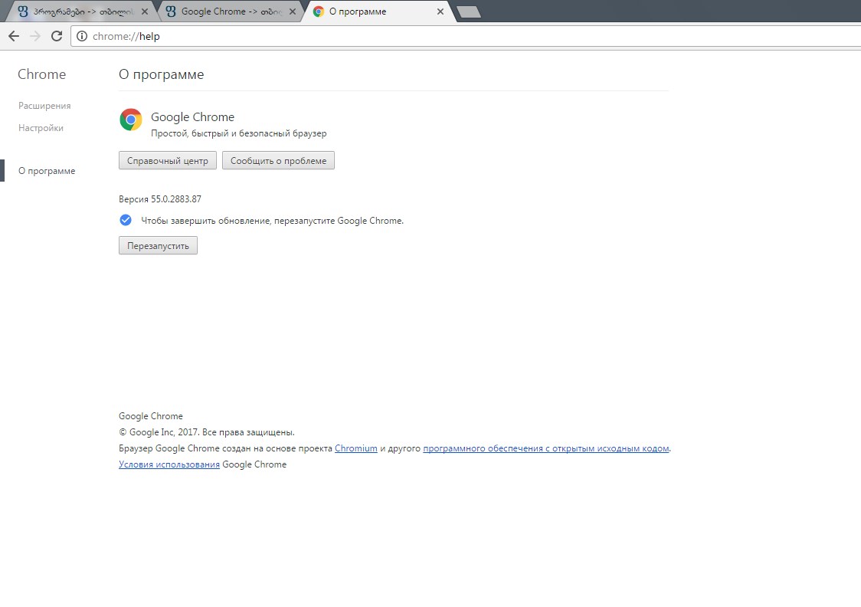Click the 'Простой, быстрый и безопасный браузер' tagline
Viewport: 861px width, 607px height.
239,133
